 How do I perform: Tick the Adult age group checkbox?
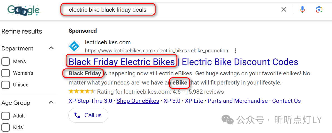coord(6,116)
